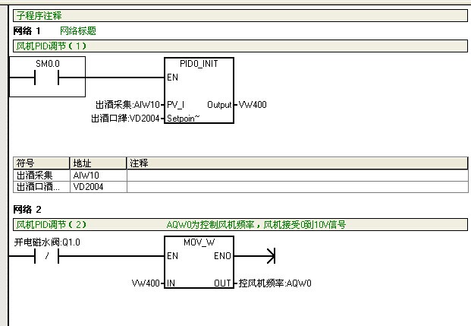471x326 pixels.
Task: Select the 网络 1 label
Action: [x=27, y=30]
